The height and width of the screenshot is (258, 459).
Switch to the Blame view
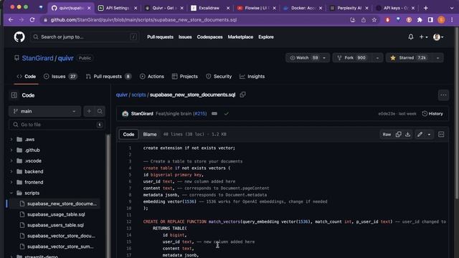point(150,134)
